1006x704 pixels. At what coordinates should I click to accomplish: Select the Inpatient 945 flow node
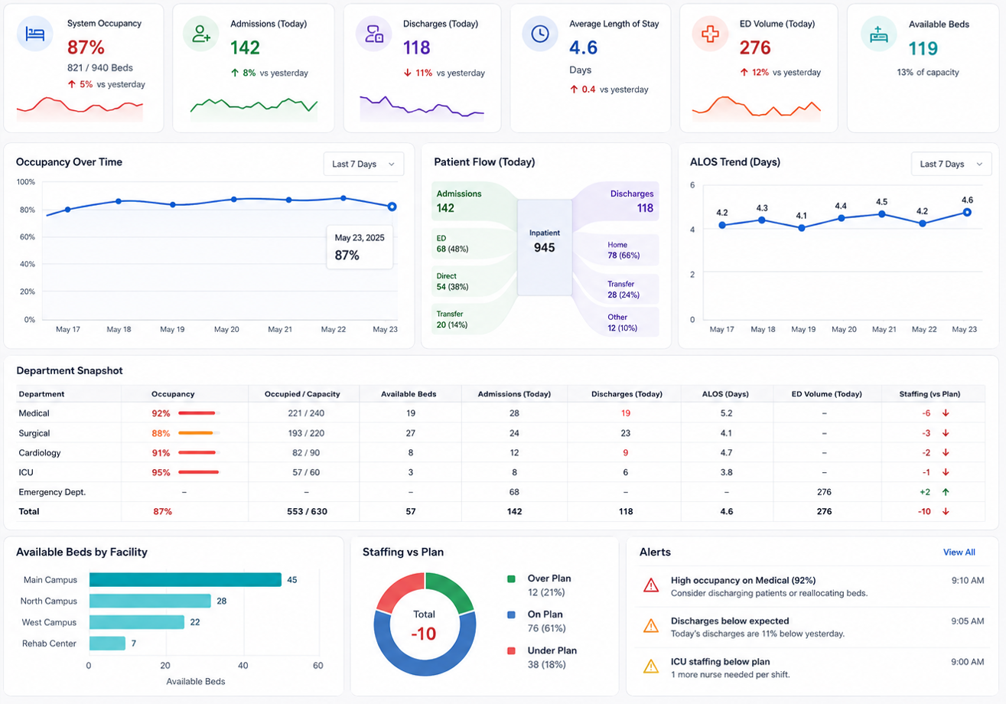coord(545,247)
